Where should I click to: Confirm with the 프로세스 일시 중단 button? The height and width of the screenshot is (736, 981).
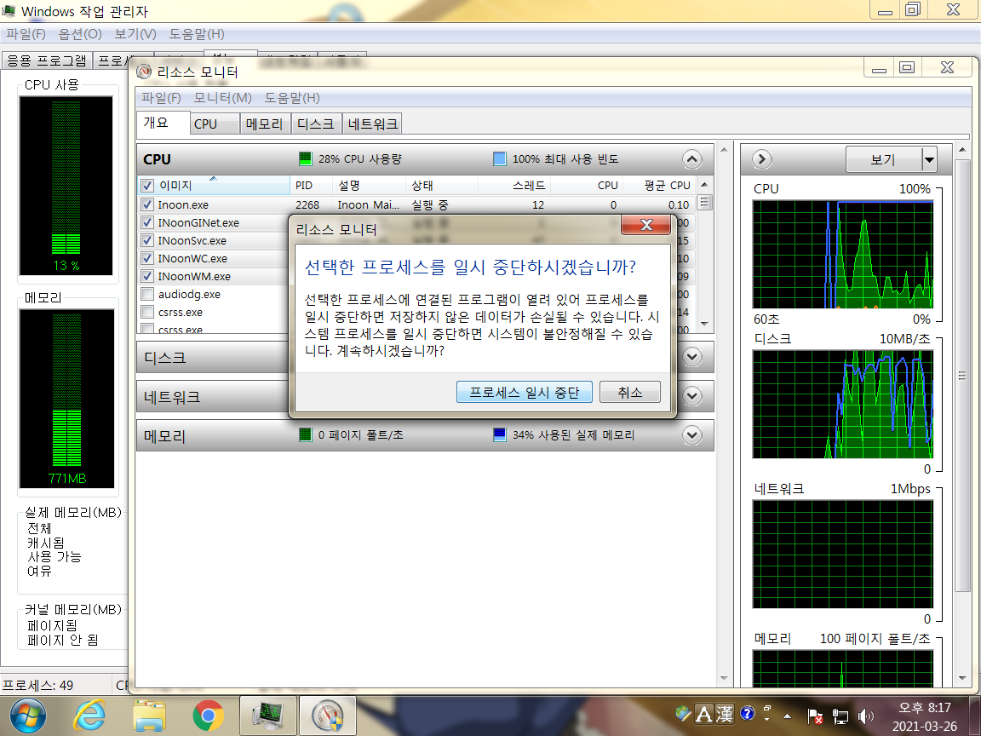tap(524, 393)
